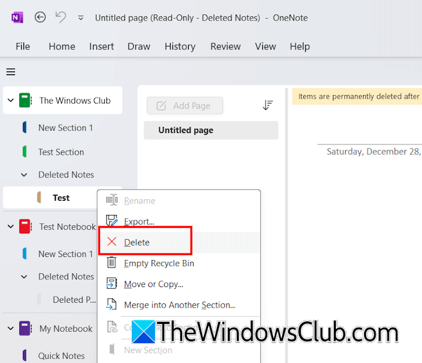Switch to the Home tab
The width and height of the screenshot is (422, 363).
(x=62, y=46)
